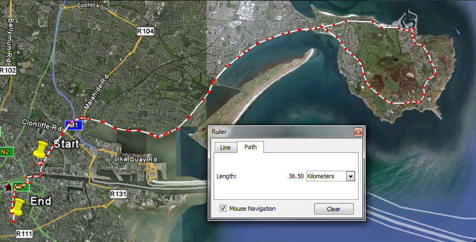The width and height of the screenshot is (476, 242).
Task: Click the R131 road marker
Action: [118, 194]
